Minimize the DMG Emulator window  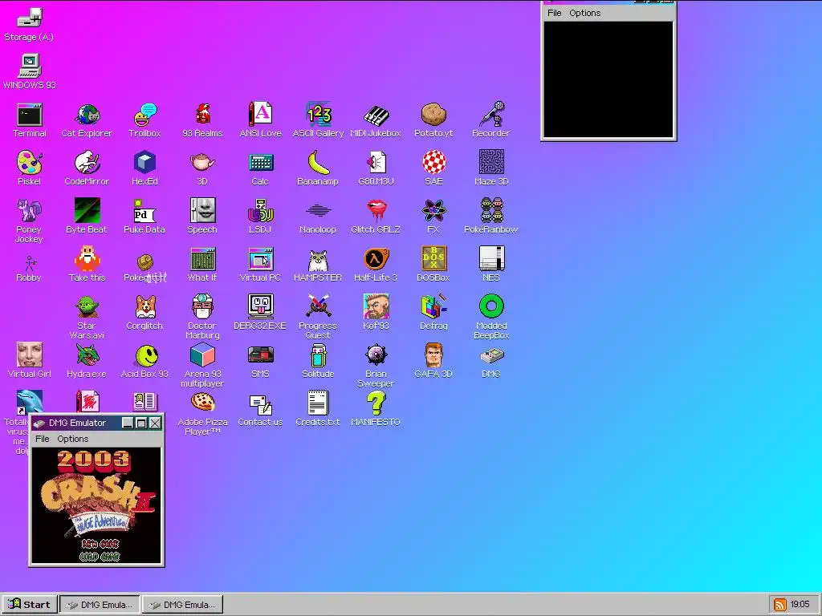(128, 423)
